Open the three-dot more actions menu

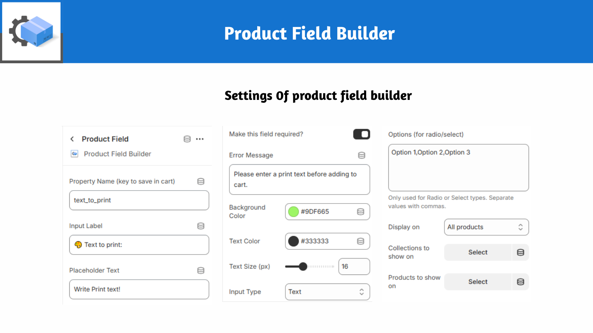[200, 139]
